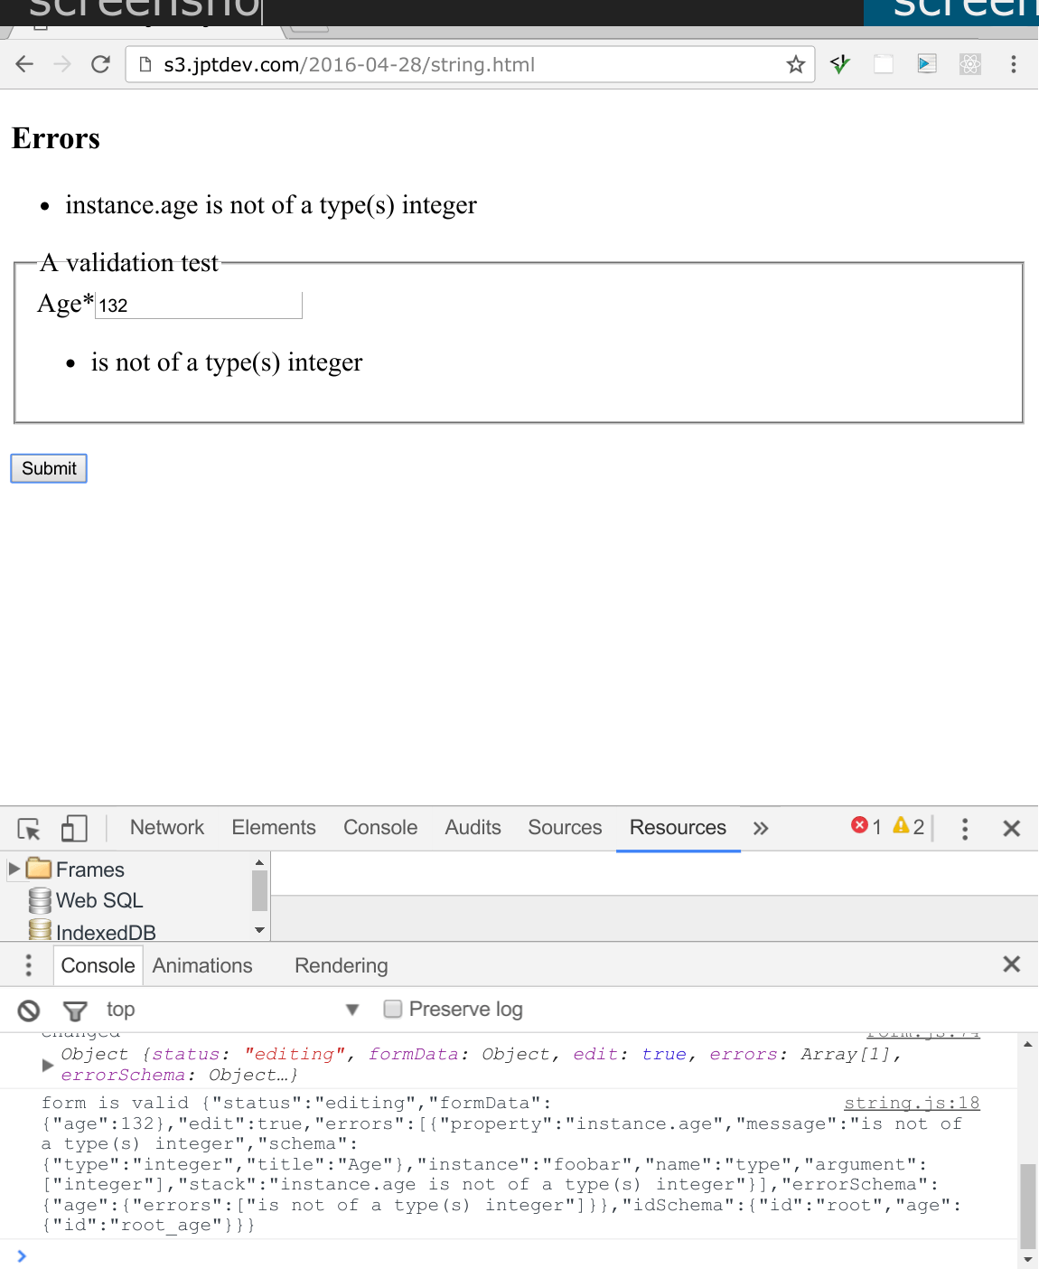Screen dimensions: 1039x1269
Task: Clear the console output
Action: tap(28, 1010)
